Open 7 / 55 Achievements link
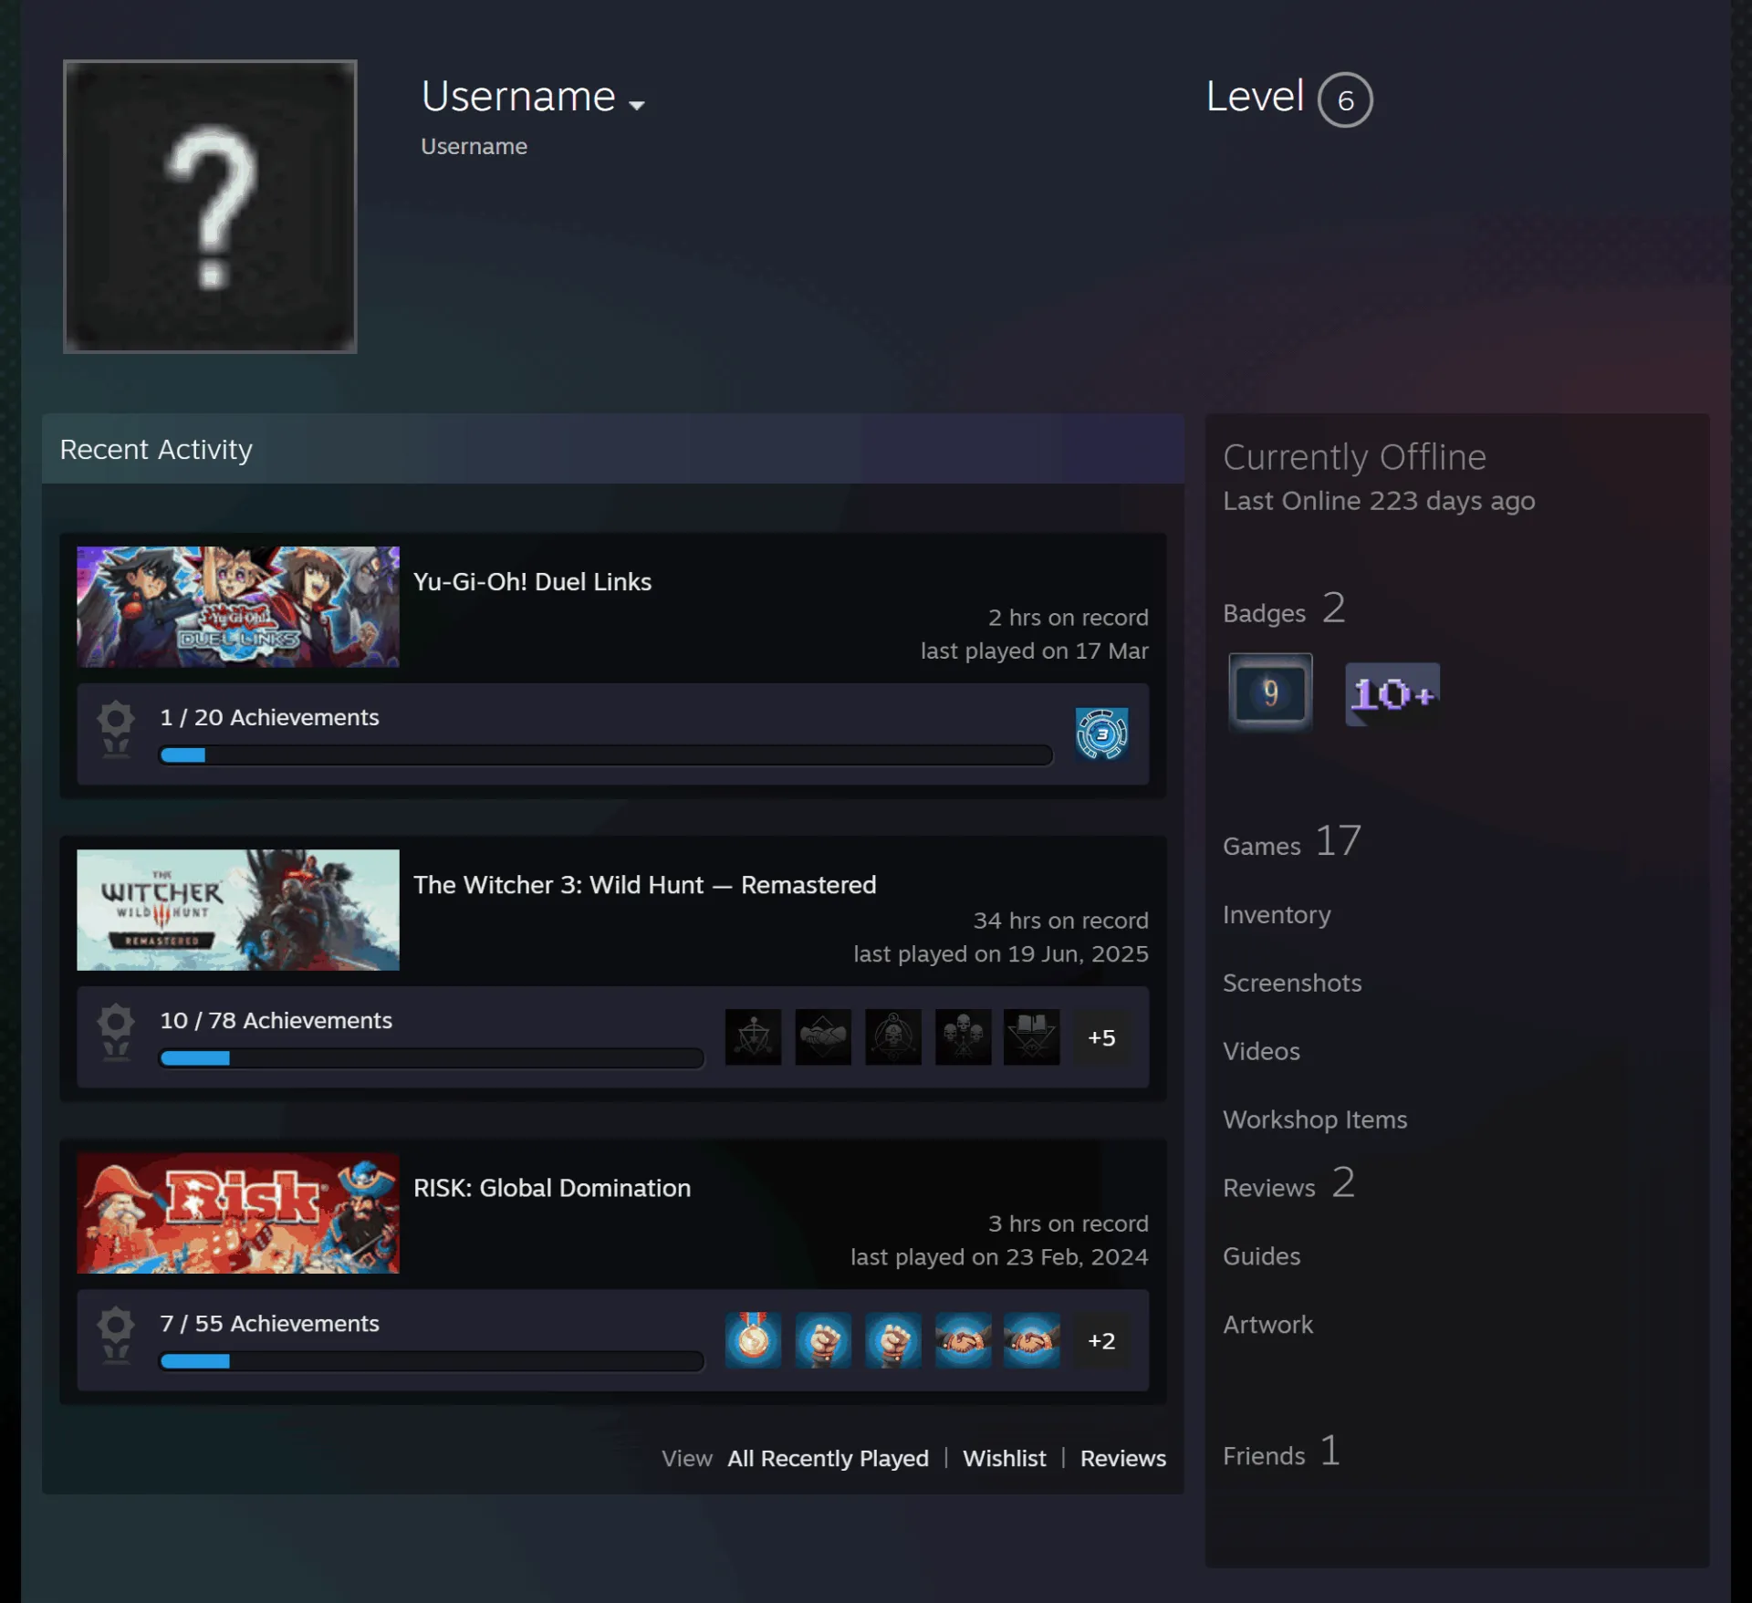 coord(269,1323)
